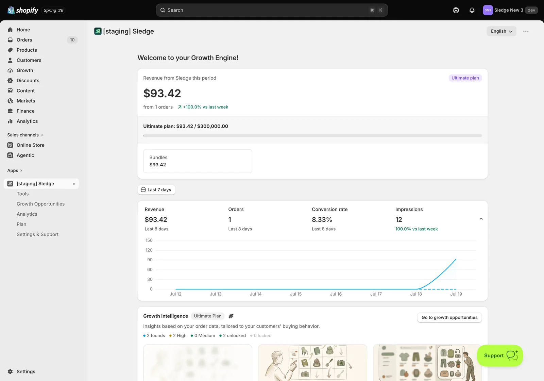
Task: Click the Ultimate Plan tag near Growth Intelligence
Action: [207, 316]
